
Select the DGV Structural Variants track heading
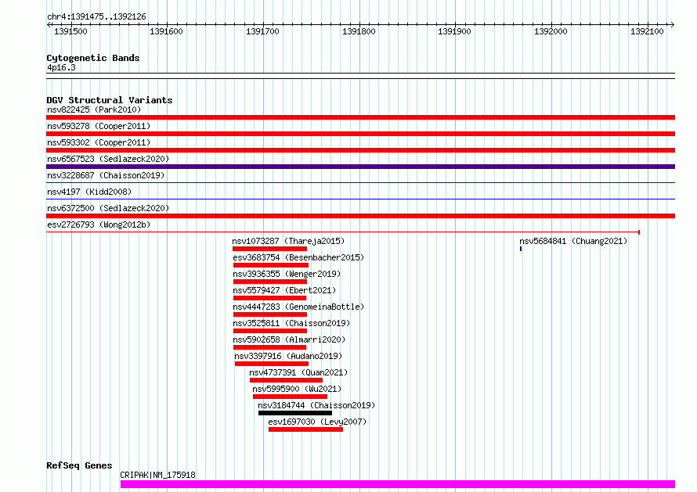click(110, 100)
